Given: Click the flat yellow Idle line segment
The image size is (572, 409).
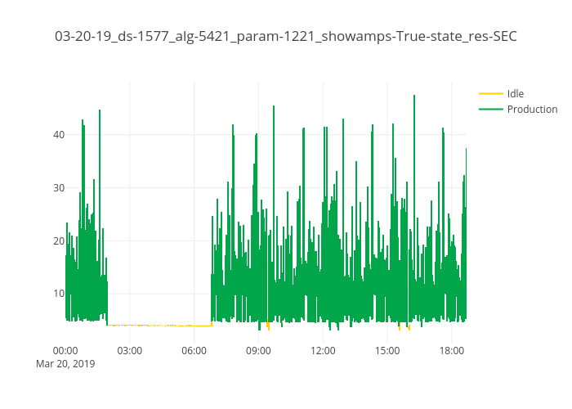Looking at the screenshot, I should pyautogui.click(x=159, y=325).
